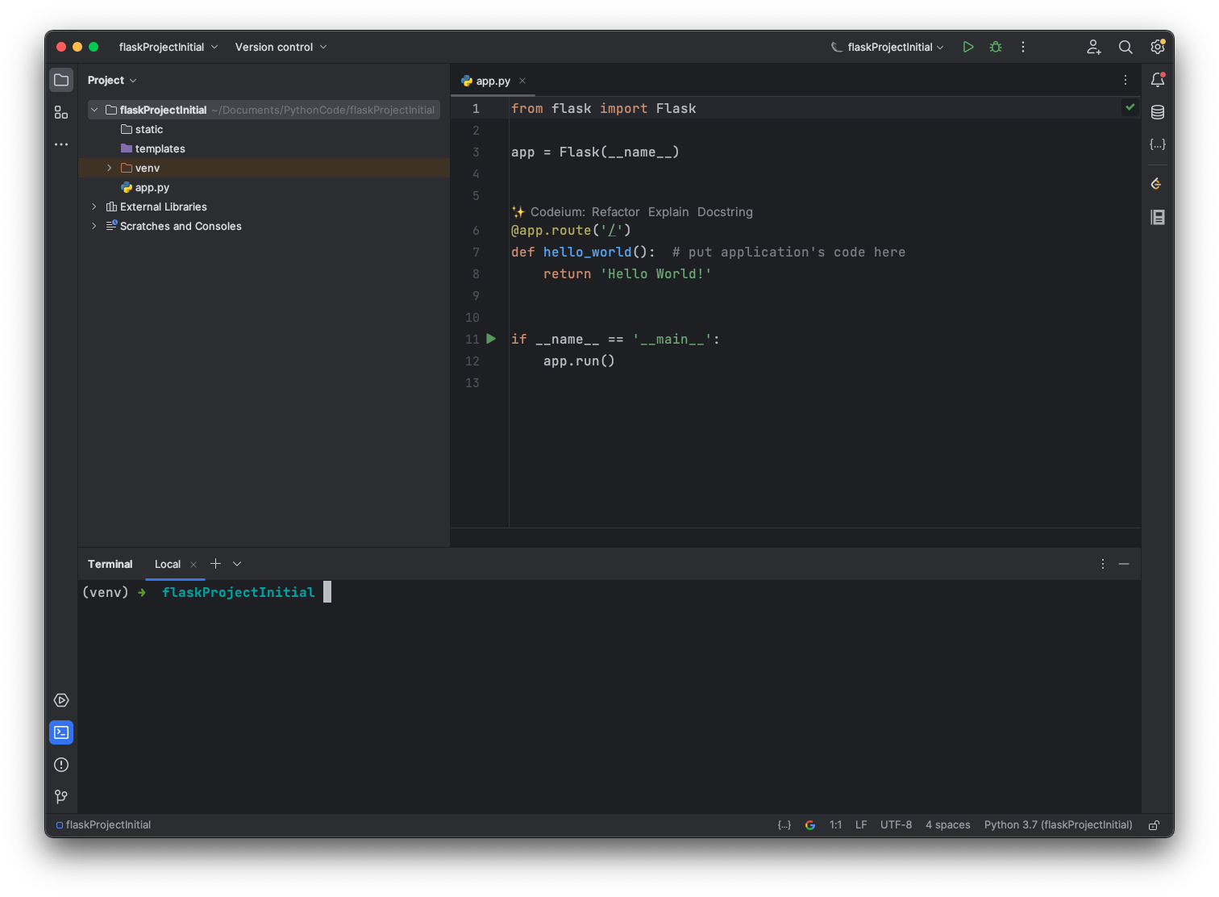Open IDE settings gear icon
The height and width of the screenshot is (897, 1219).
click(x=1158, y=47)
